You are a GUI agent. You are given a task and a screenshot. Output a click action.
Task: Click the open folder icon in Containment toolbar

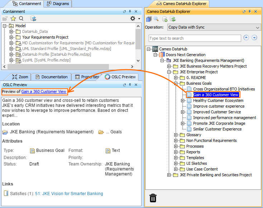click(5, 19)
